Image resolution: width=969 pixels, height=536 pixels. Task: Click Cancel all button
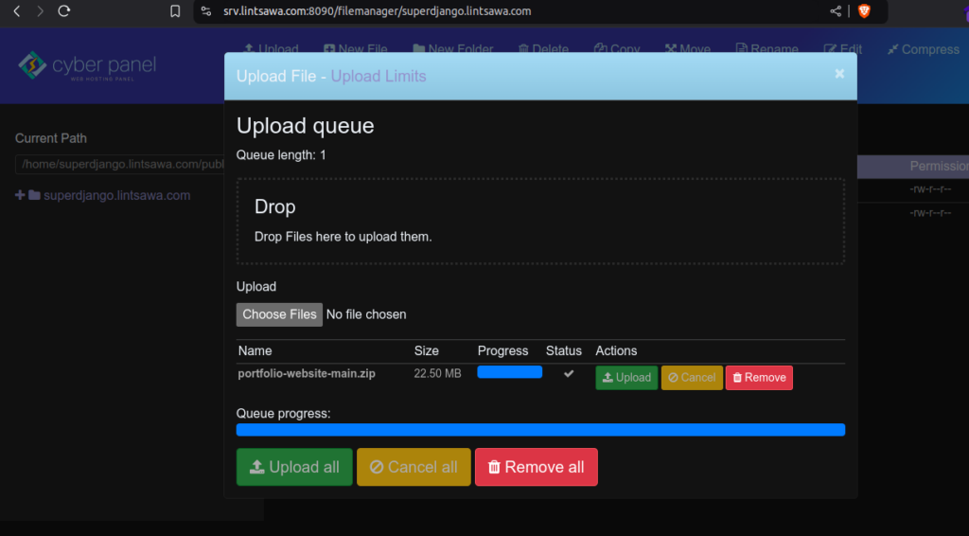(x=414, y=467)
